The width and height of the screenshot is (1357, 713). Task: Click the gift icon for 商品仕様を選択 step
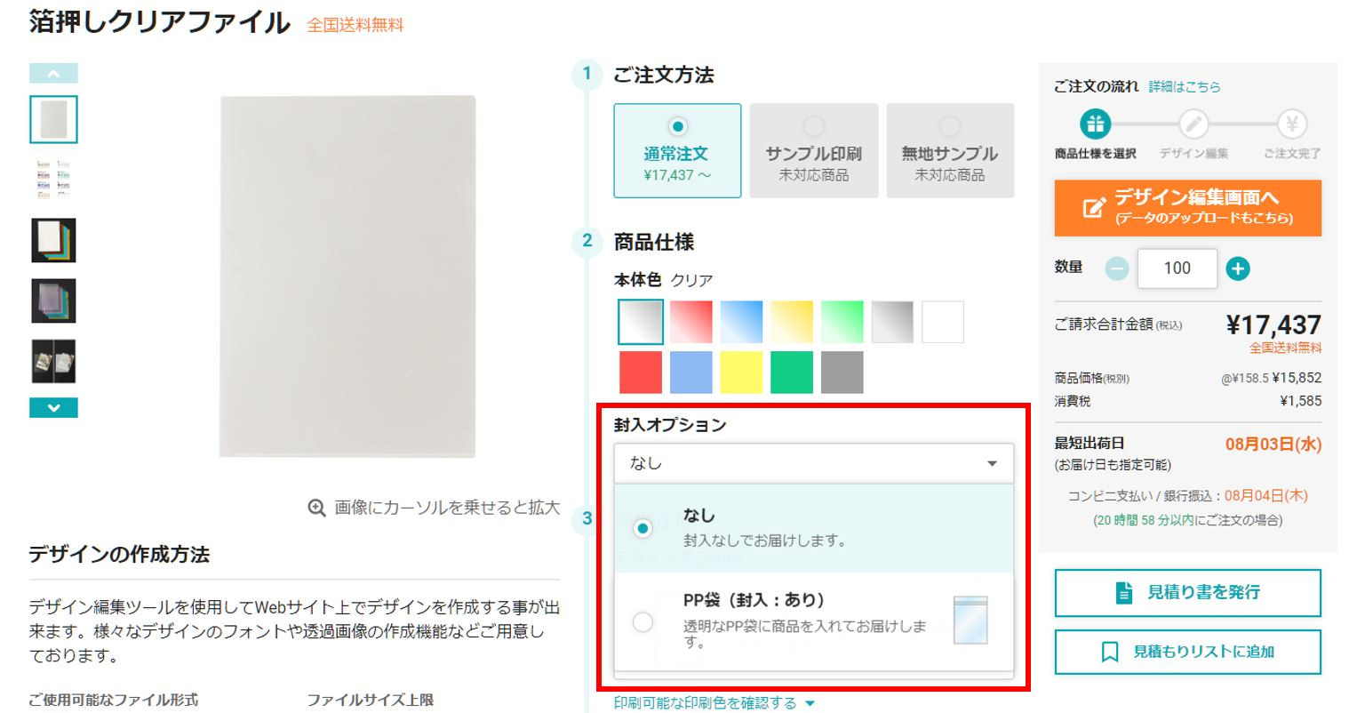(x=1095, y=125)
